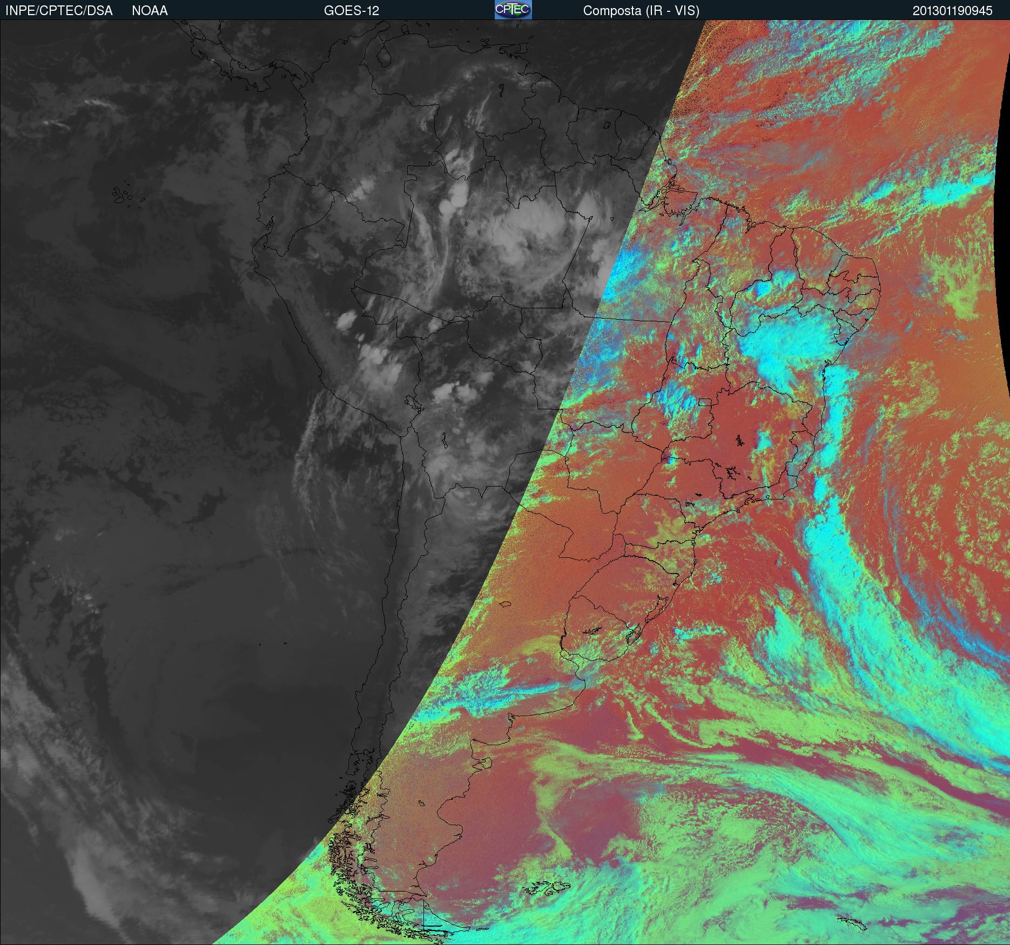Click the timestamp 201301190945
1010x945 pixels.
coord(953,11)
